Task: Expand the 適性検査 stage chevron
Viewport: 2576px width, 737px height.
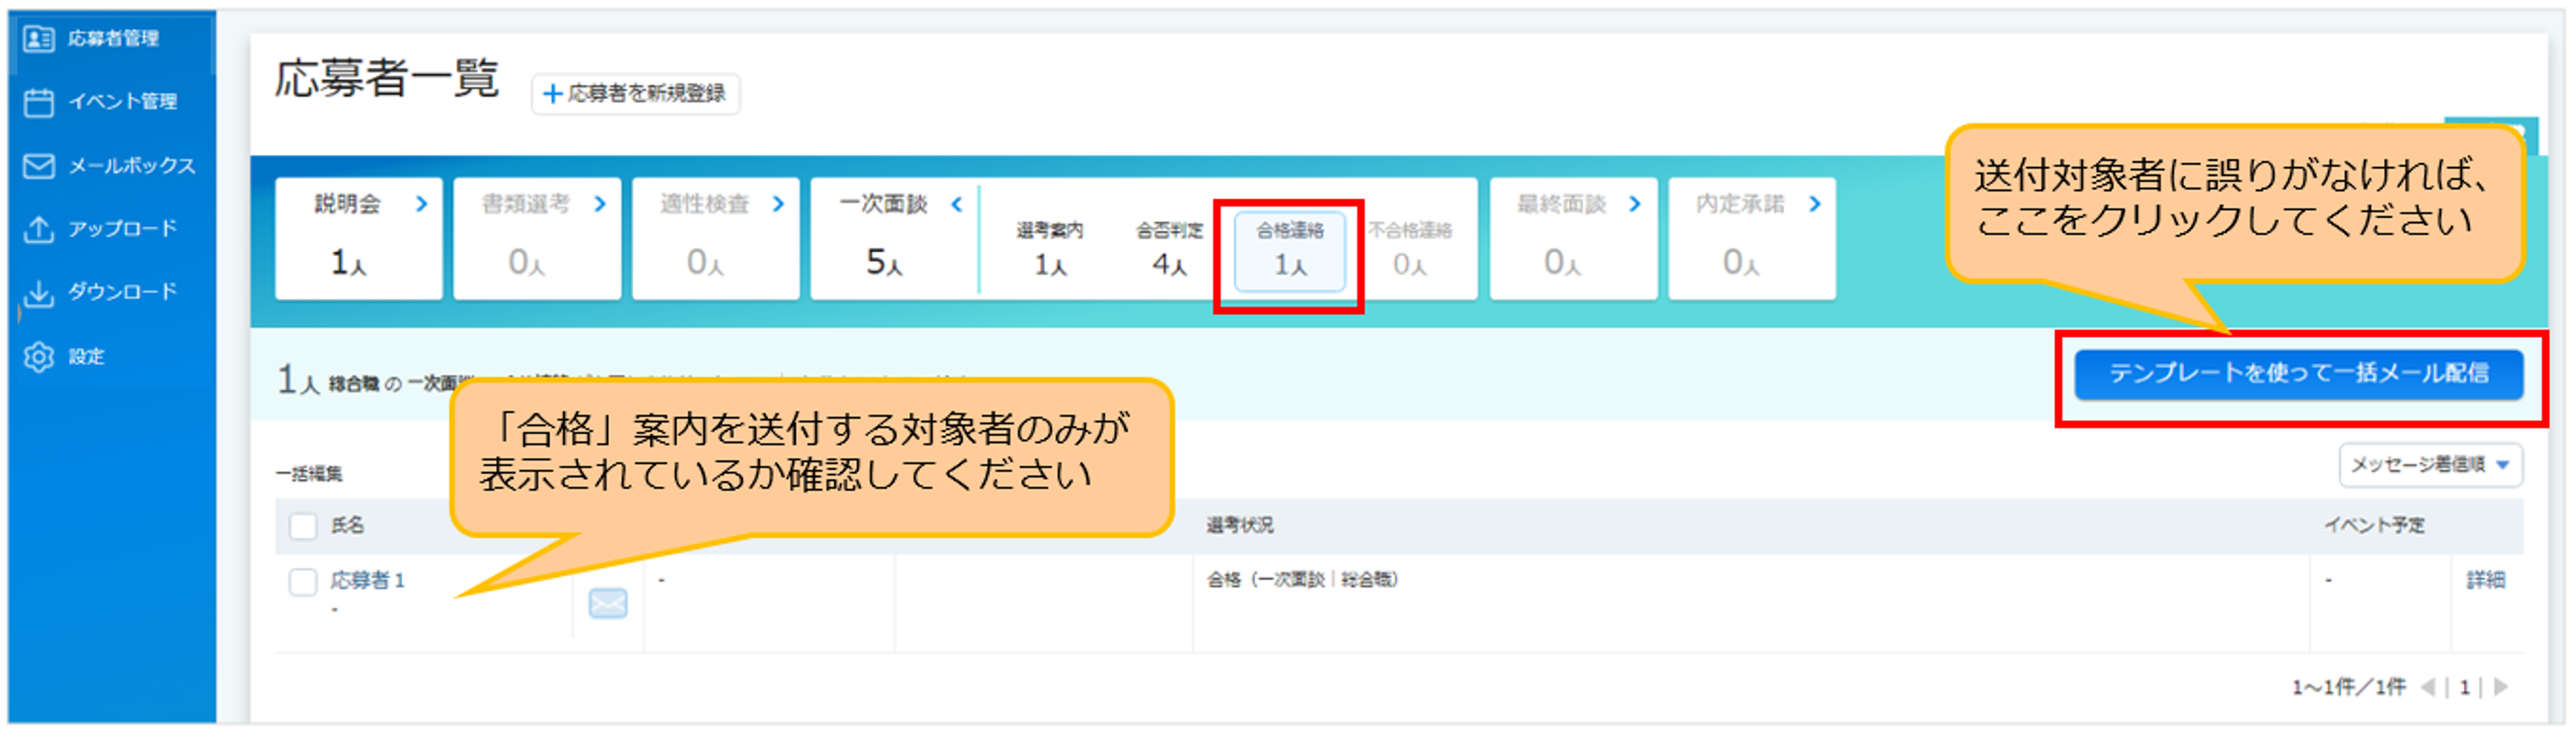Action: [x=779, y=204]
